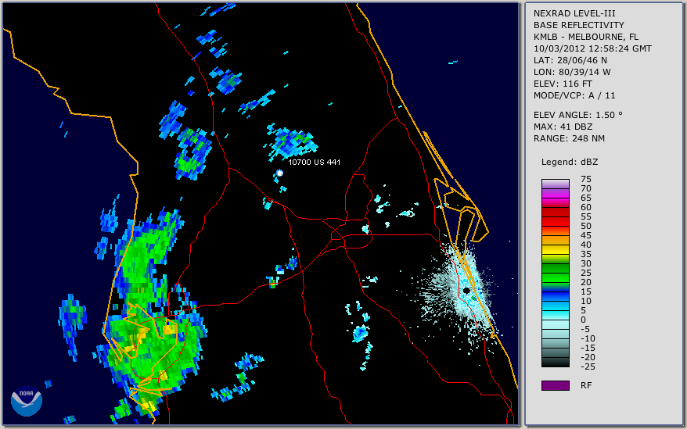Click the NOAA logo emblem
Viewport: 687px width, 429px height.
coord(27,401)
